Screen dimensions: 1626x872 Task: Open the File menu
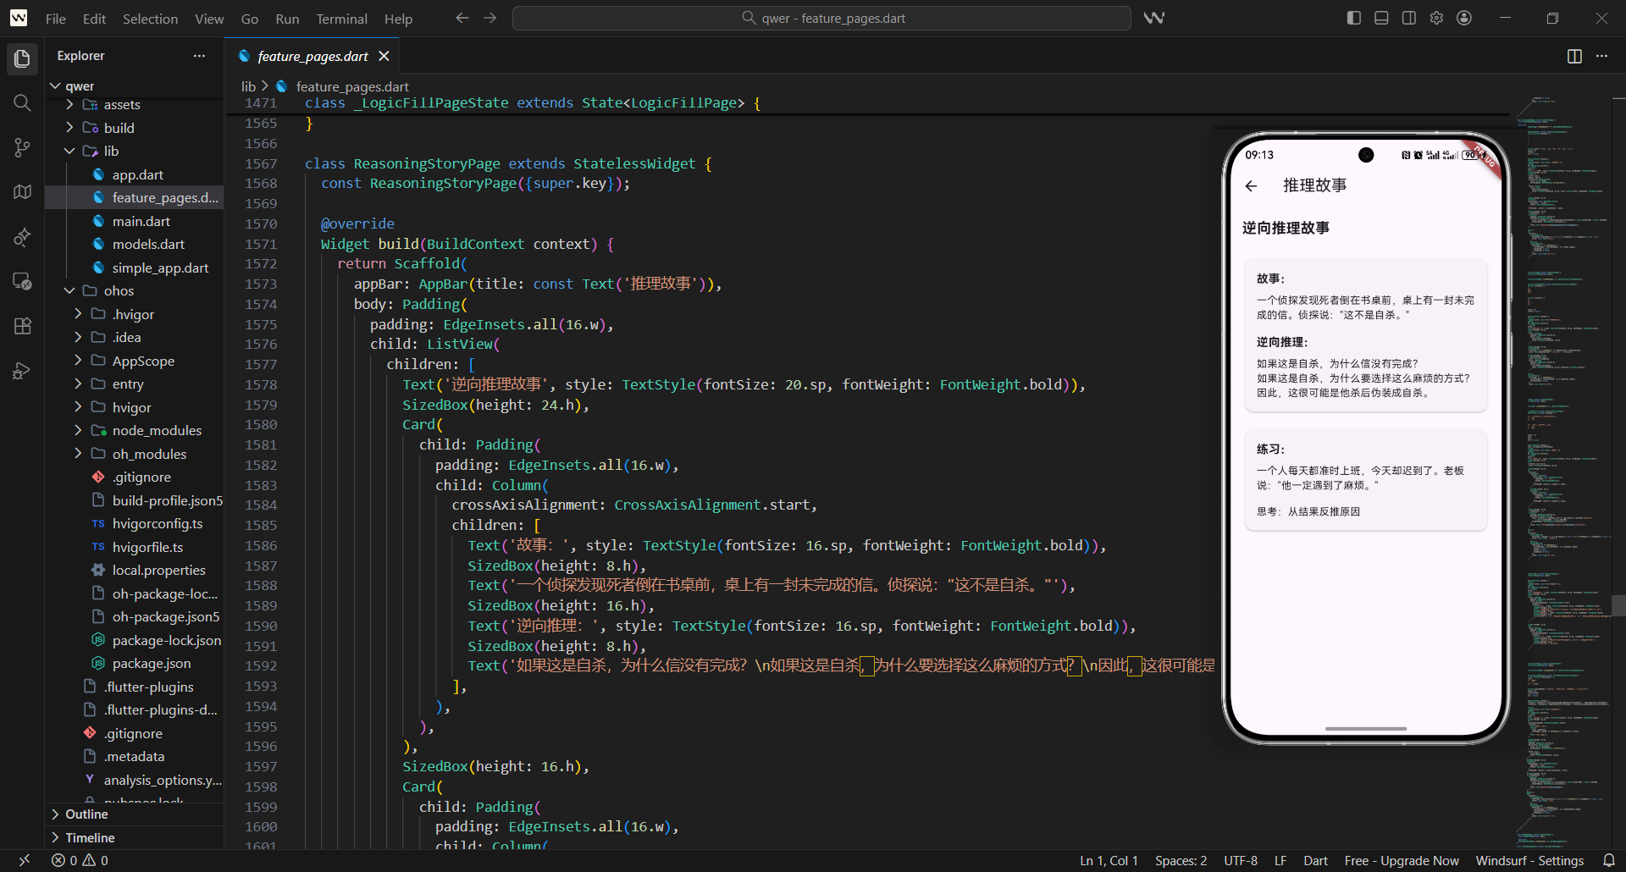[56, 19]
